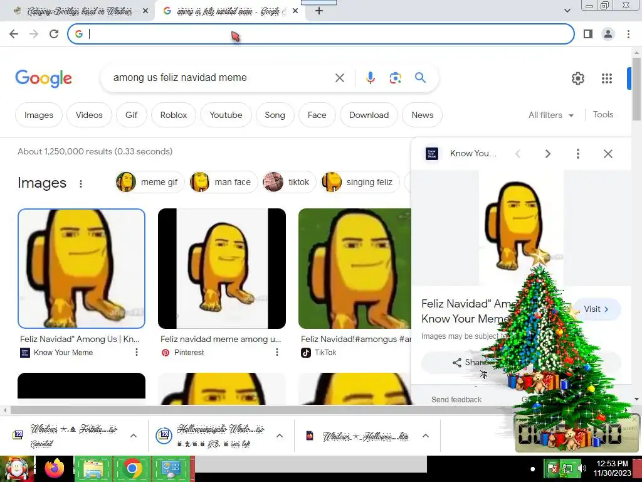Open Chrome's three-dot menu
The image size is (642, 482).
pos(628,34)
